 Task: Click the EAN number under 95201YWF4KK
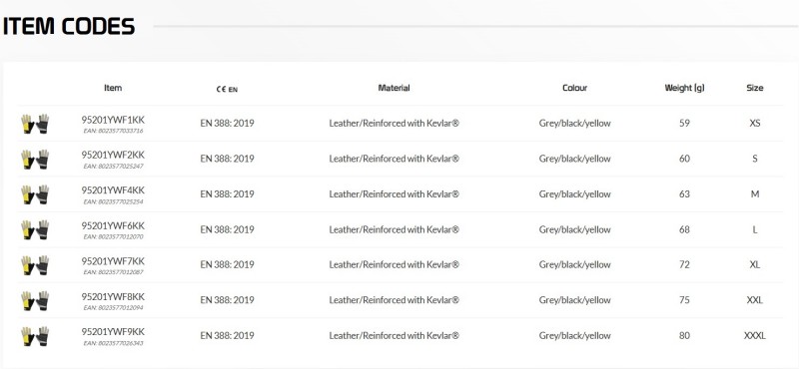[113, 201]
